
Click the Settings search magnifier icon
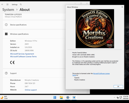21,4
